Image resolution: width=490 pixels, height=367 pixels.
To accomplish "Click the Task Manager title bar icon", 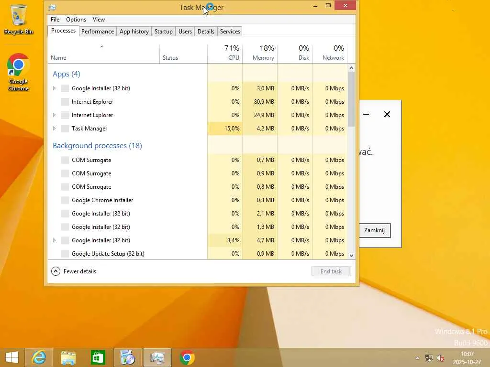I will pos(52,7).
